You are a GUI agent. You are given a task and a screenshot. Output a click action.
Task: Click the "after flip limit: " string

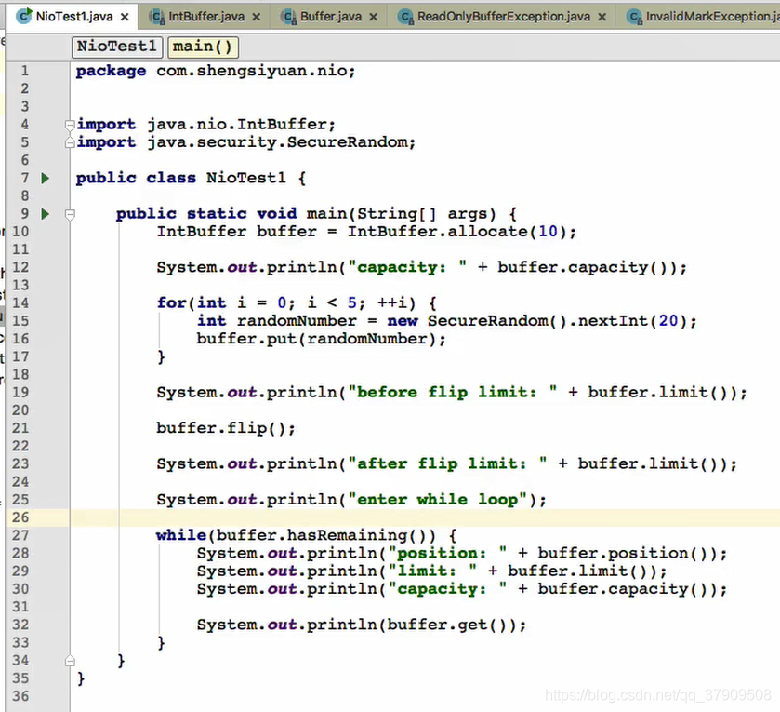point(447,464)
